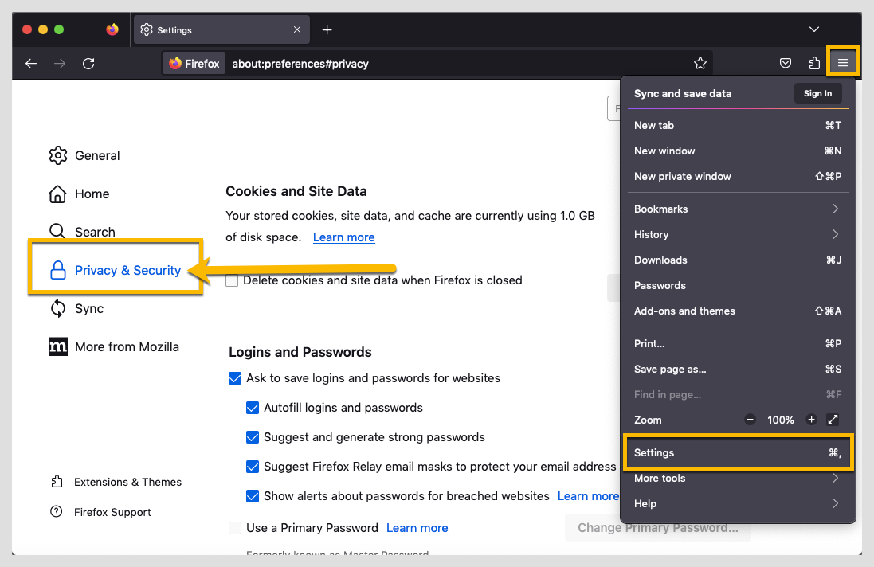Select the Home settings section

point(92,194)
